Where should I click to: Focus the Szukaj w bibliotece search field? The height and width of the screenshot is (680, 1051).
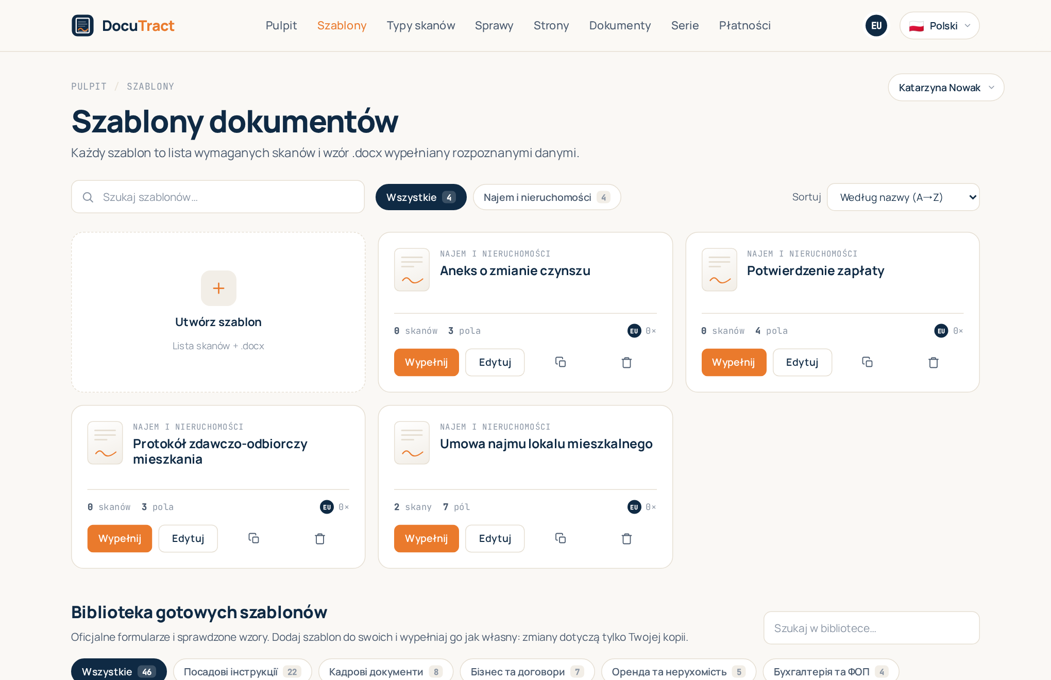click(871, 628)
